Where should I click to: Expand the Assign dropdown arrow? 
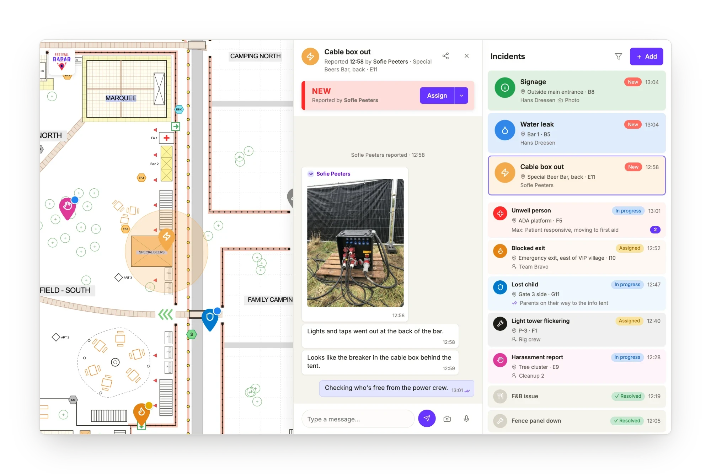pos(461,96)
